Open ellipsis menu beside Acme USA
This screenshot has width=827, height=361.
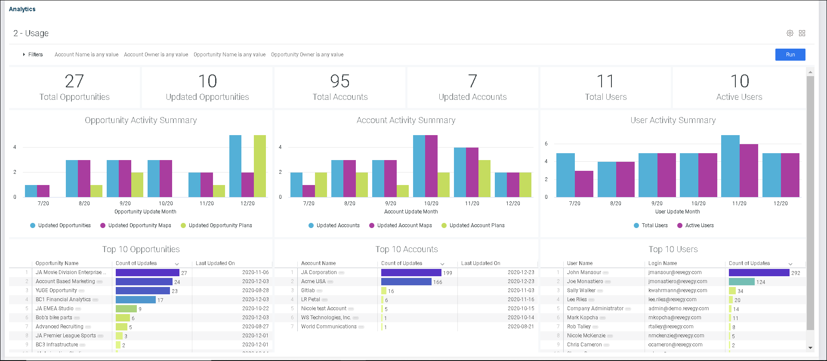(x=330, y=282)
